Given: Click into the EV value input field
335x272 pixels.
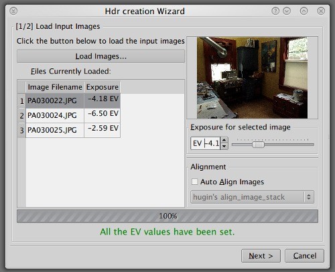Looking at the screenshot, I should (206, 143).
